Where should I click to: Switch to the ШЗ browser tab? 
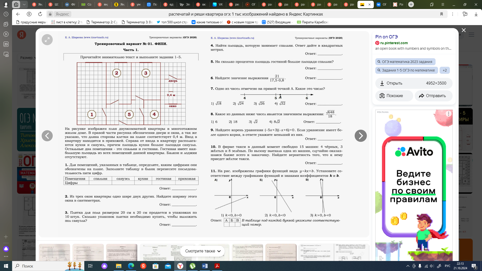(53, 5)
